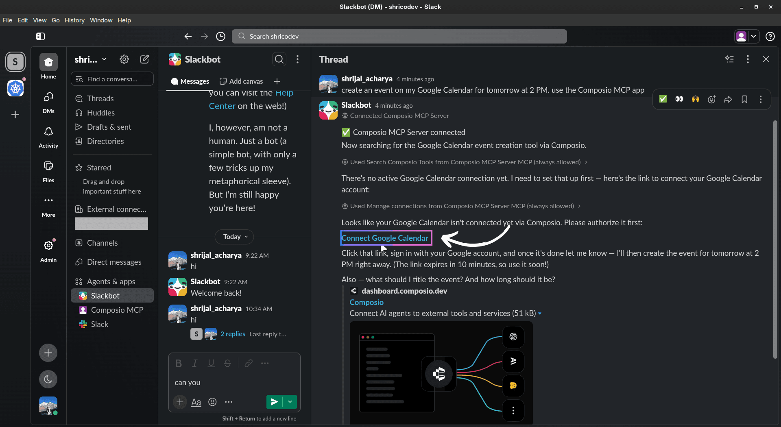Open the Files view
The height and width of the screenshot is (427, 781).
[48, 171]
